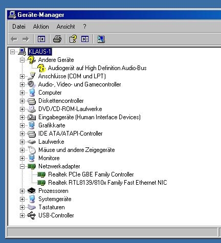Select the Andere Geräte label
Screen dimensions: 221x243
pos(56,60)
